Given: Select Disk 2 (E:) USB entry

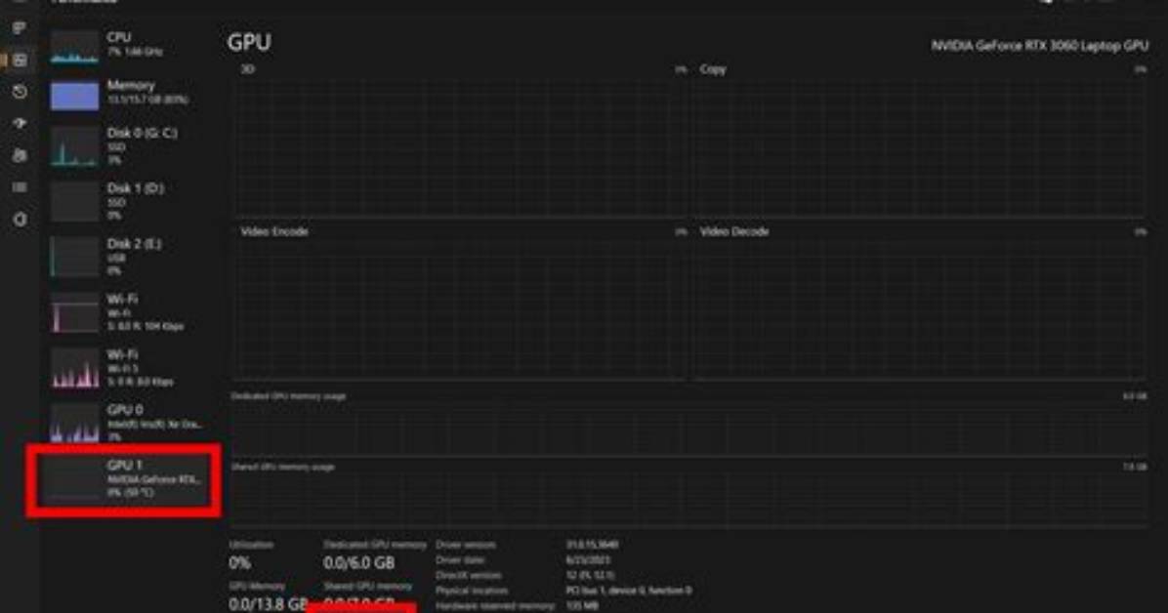Looking at the screenshot, I should coord(127,257).
